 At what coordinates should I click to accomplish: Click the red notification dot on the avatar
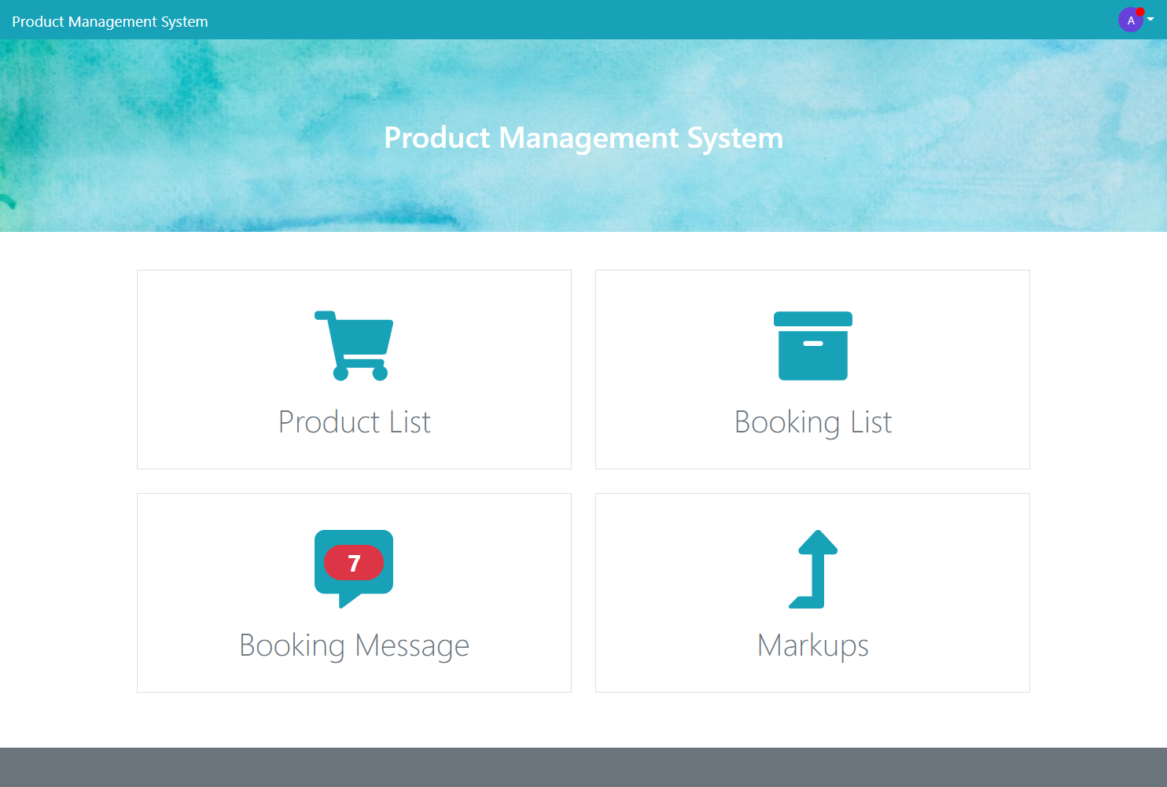click(1140, 10)
